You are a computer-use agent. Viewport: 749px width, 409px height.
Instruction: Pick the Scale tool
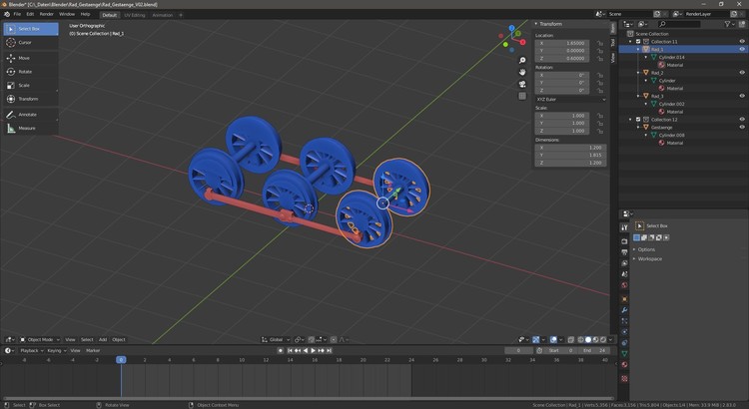(x=25, y=86)
